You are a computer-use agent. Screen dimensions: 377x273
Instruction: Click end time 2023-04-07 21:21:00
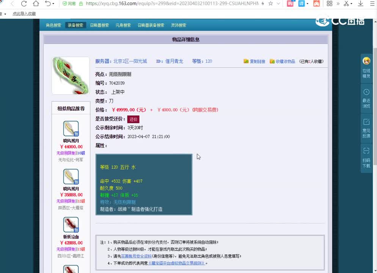point(149,136)
